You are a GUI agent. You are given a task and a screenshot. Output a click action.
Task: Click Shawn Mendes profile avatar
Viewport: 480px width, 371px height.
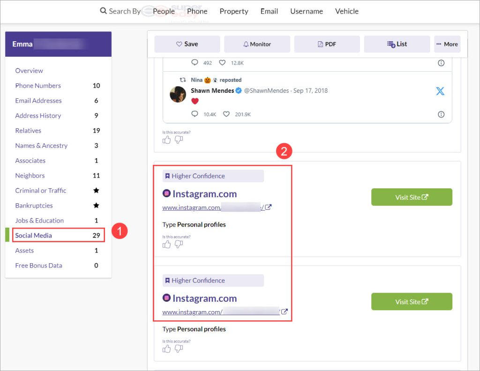click(x=178, y=94)
